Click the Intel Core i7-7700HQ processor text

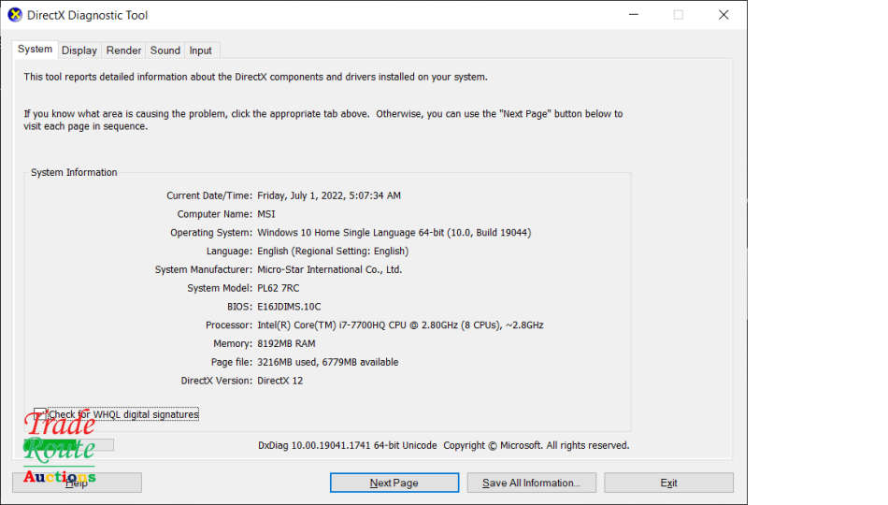tap(400, 325)
